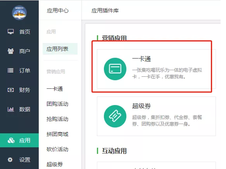This screenshot has height=169, width=226.
Task: Go to 抢购活动 submenu item
Action: (x=57, y=119)
